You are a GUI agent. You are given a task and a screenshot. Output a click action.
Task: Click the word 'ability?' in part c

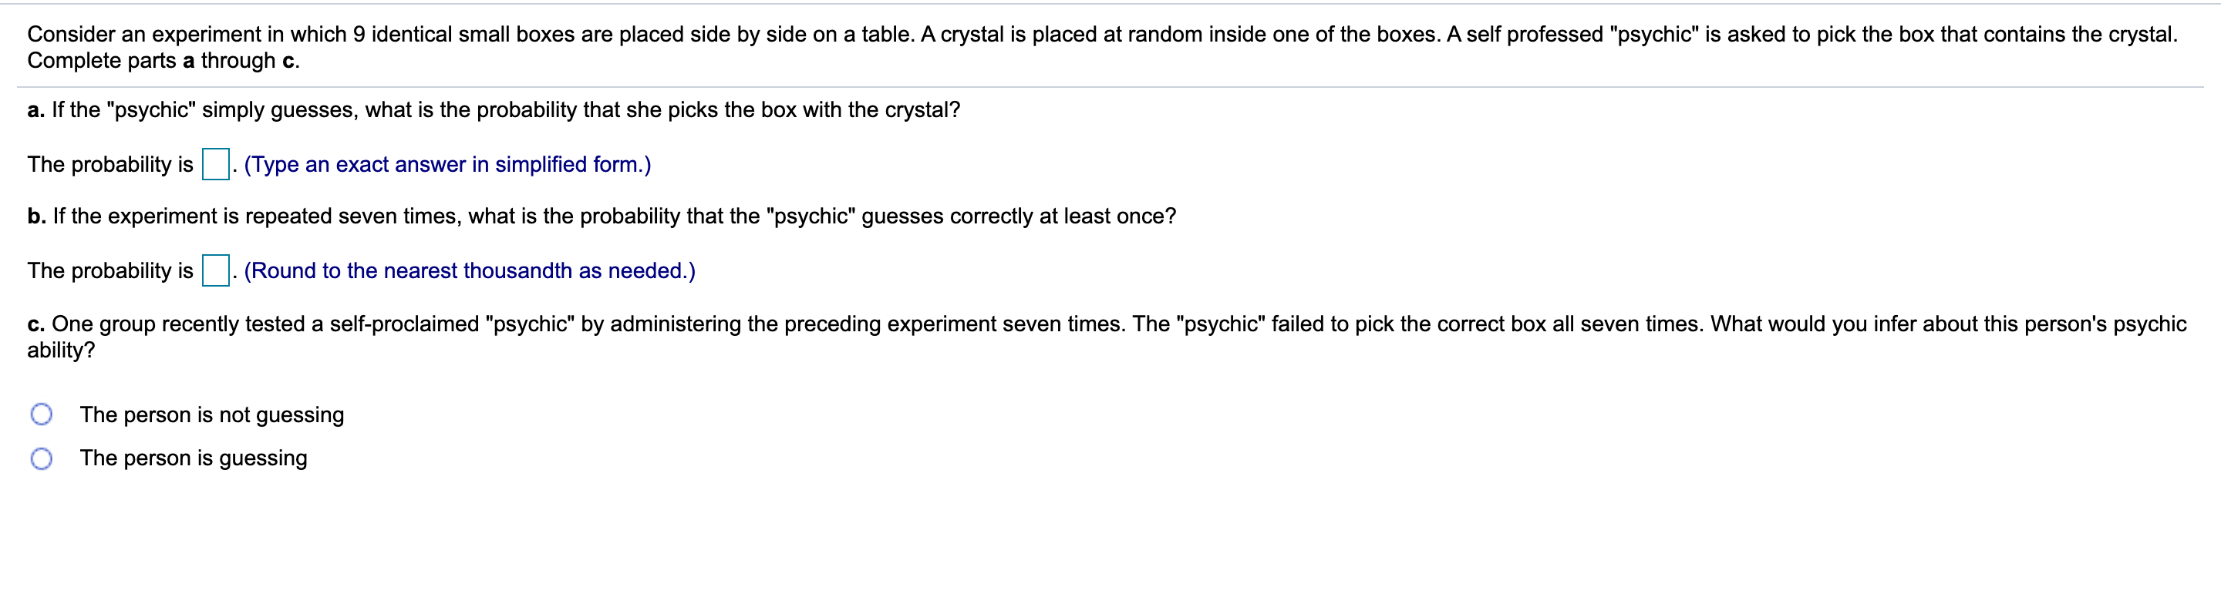(60, 350)
